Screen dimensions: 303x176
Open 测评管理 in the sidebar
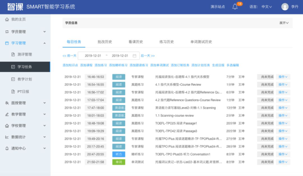[24, 55]
